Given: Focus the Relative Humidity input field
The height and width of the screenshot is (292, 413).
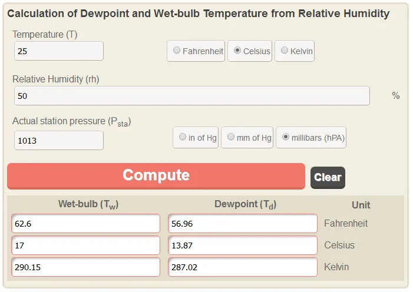Looking at the screenshot, I should [x=191, y=95].
